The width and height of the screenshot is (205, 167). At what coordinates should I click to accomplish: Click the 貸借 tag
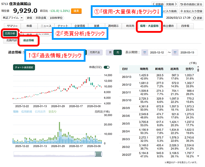[x=29, y=18]
